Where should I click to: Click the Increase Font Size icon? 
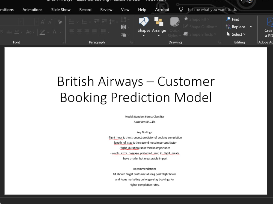(43, 22)
